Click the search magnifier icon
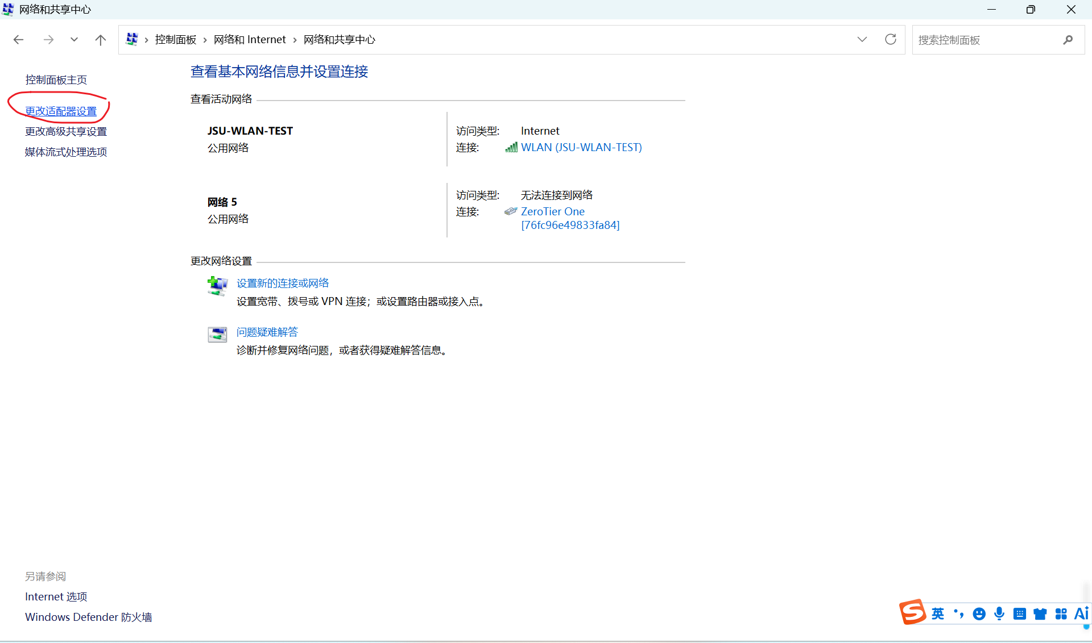 pyautogui.click(x=1068, y=40)
